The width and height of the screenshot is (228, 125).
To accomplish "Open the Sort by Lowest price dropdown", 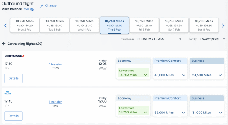I will (x=212, y=39).
